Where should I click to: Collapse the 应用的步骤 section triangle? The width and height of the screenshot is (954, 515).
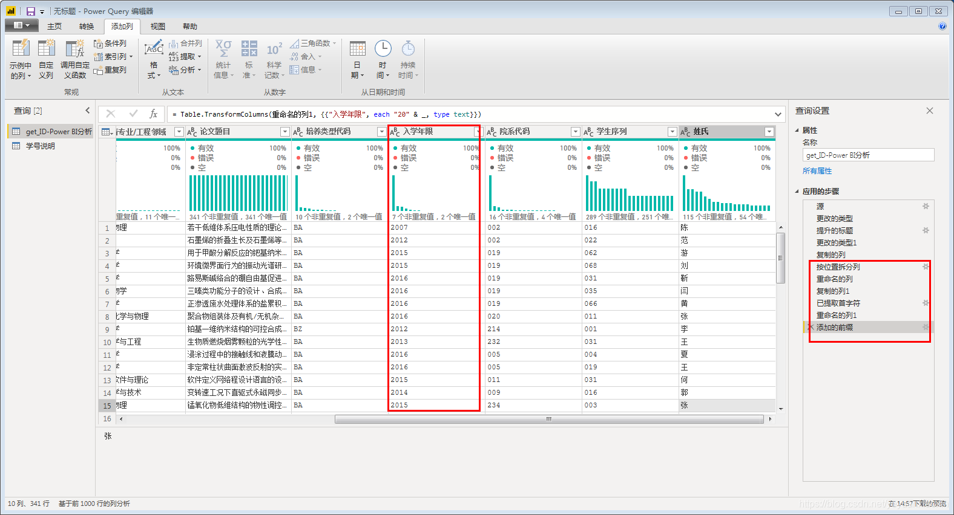(797, 191)
